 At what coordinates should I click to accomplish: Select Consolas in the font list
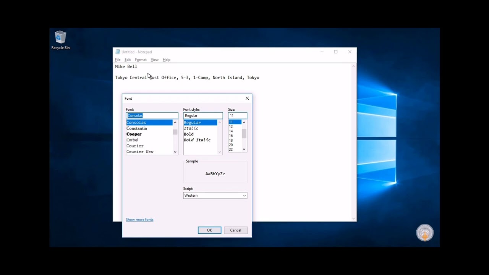click(149, 123)
